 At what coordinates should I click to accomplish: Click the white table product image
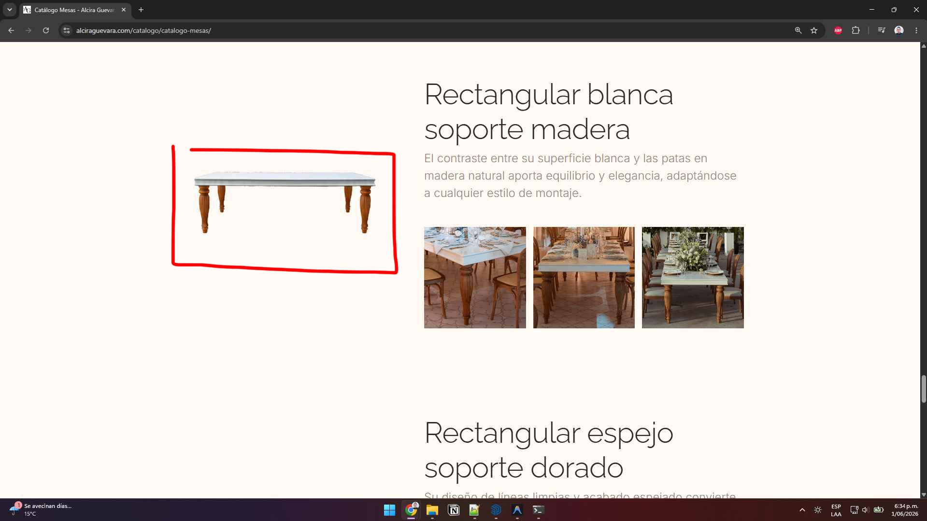click(285, 202)
